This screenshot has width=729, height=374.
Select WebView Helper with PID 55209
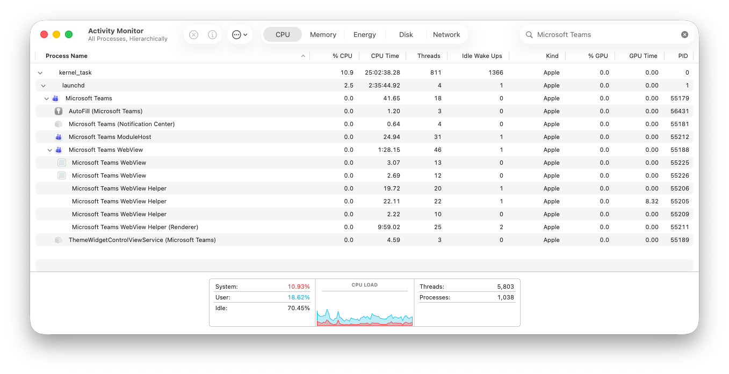[x=364, y=214]
